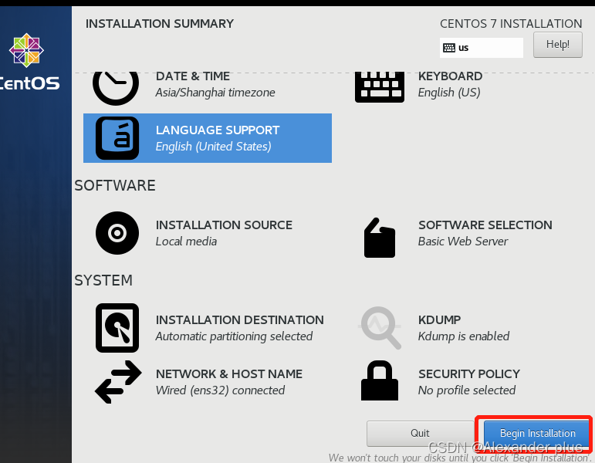Open KEYBOARD settings label
Screen dimensions: 595x463
pos(450,76)
